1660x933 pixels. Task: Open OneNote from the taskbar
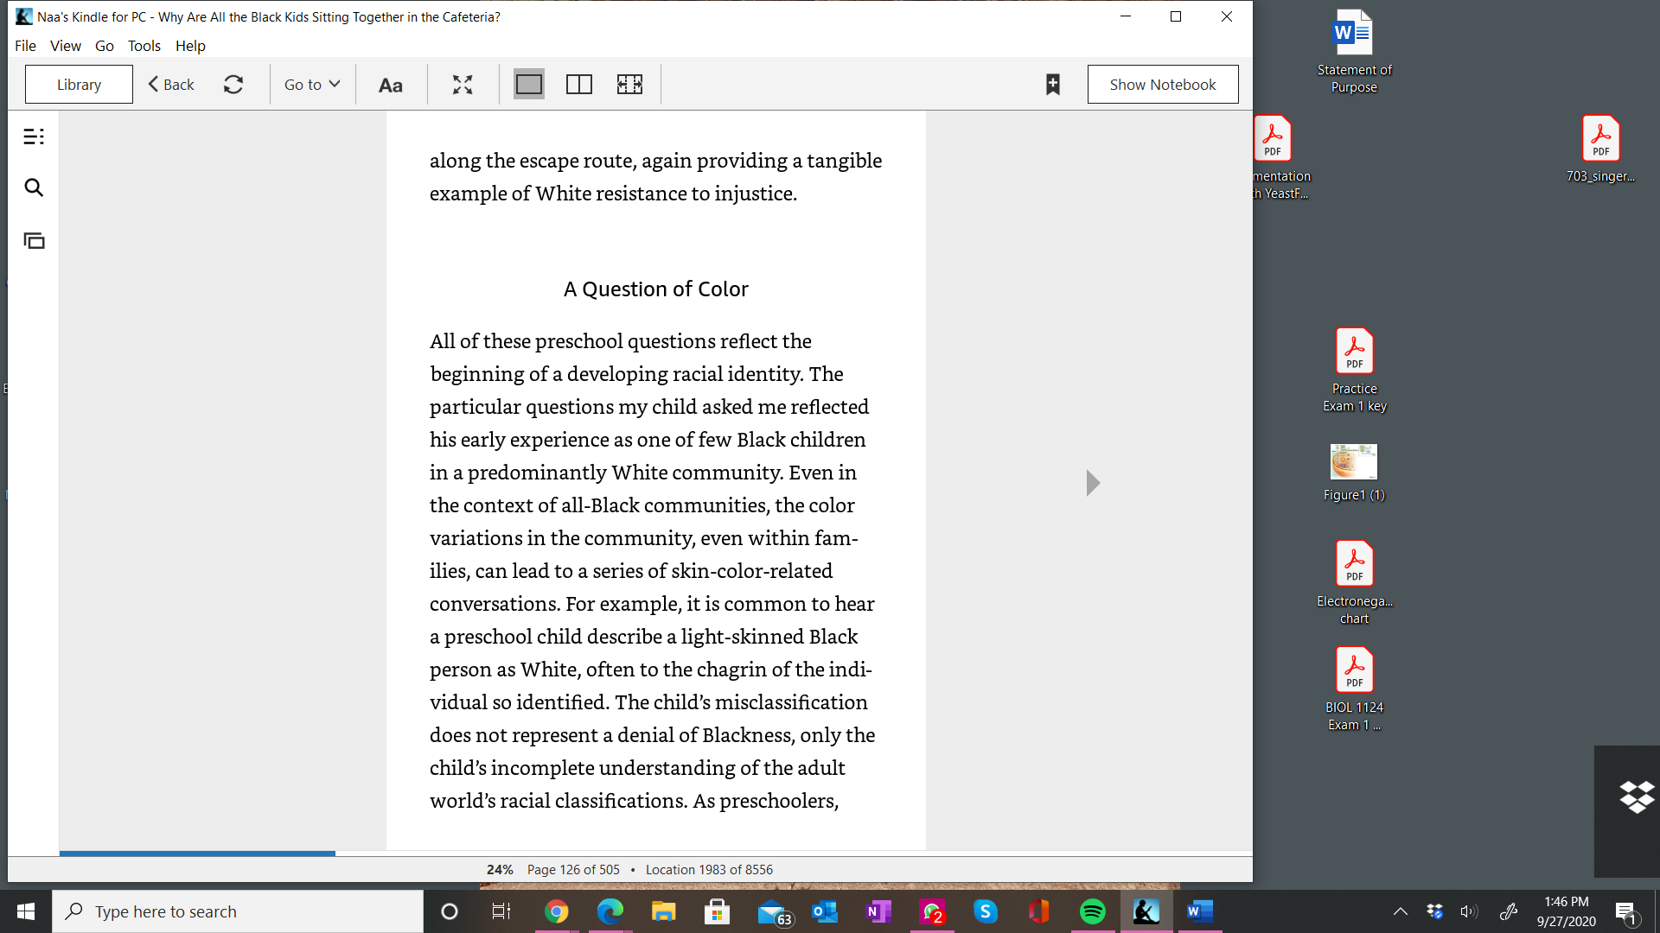click(878, 911)
